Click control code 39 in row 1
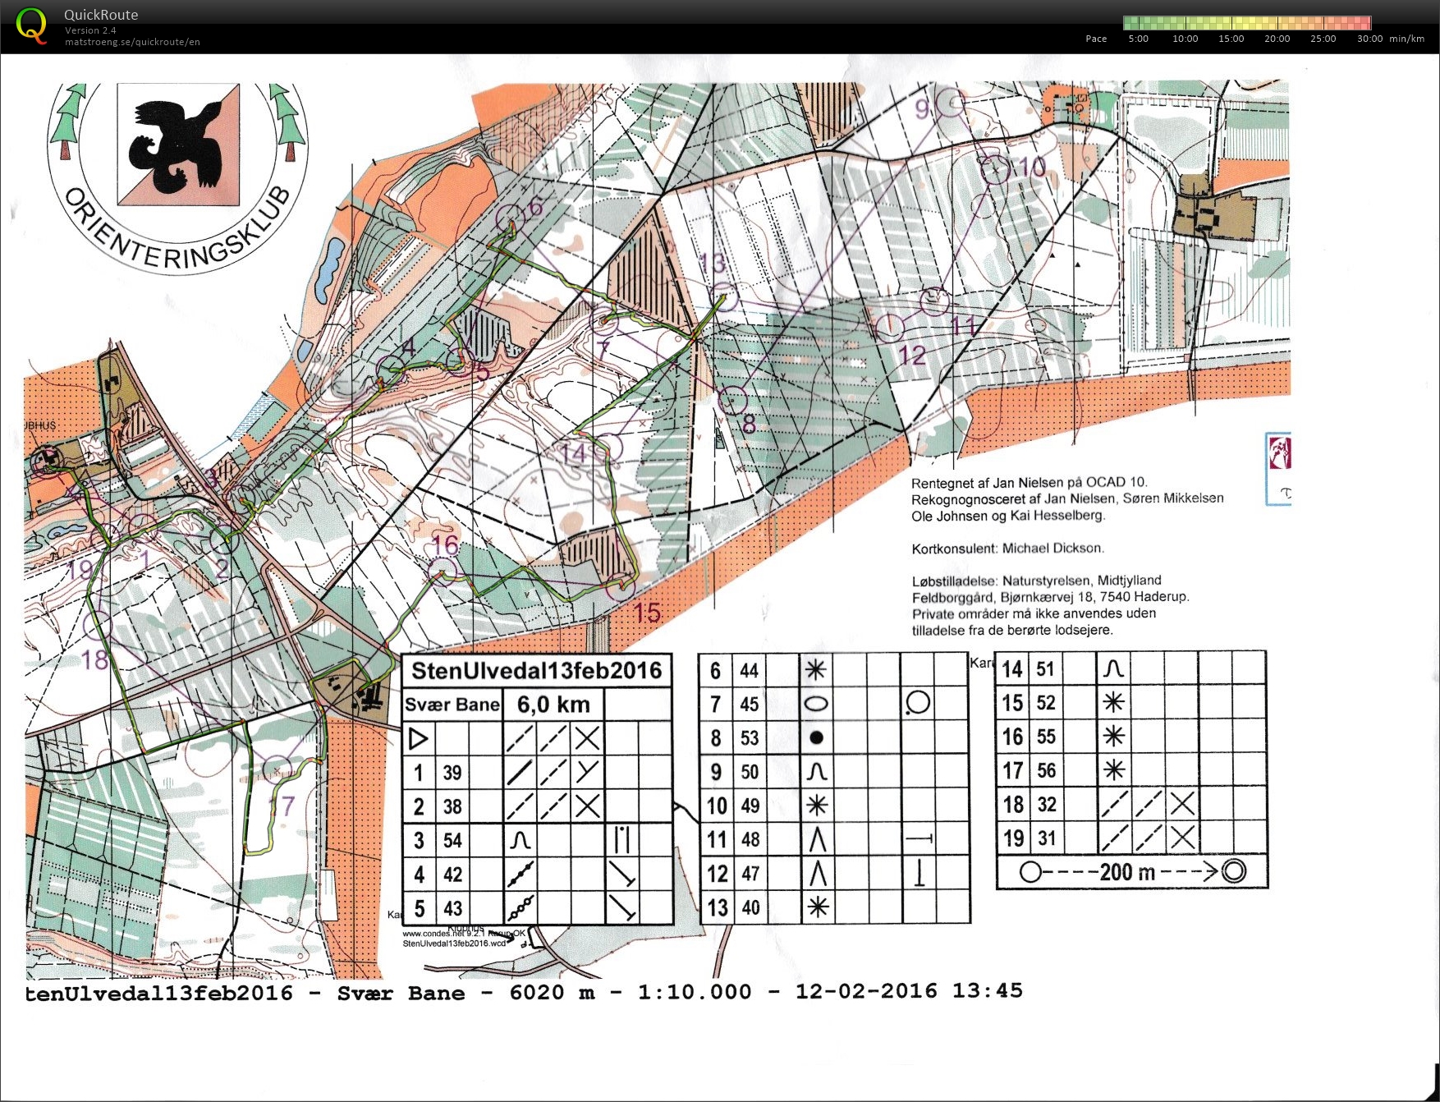This screenshot has height=1102, width=1440. click(452, 773)
